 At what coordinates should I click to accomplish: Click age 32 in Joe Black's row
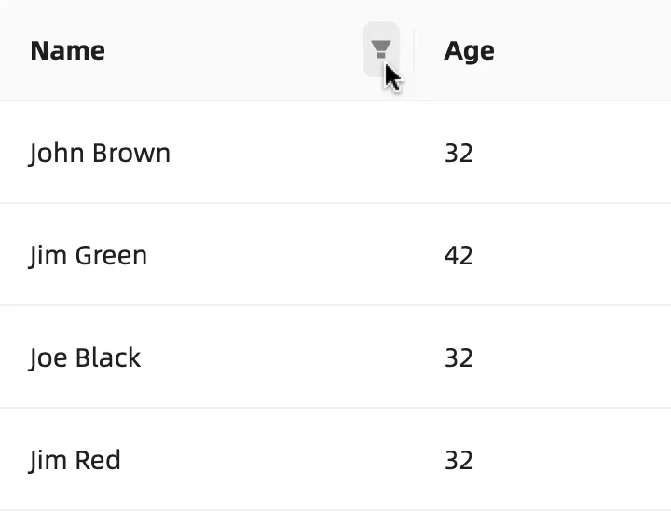pos(459,357)
